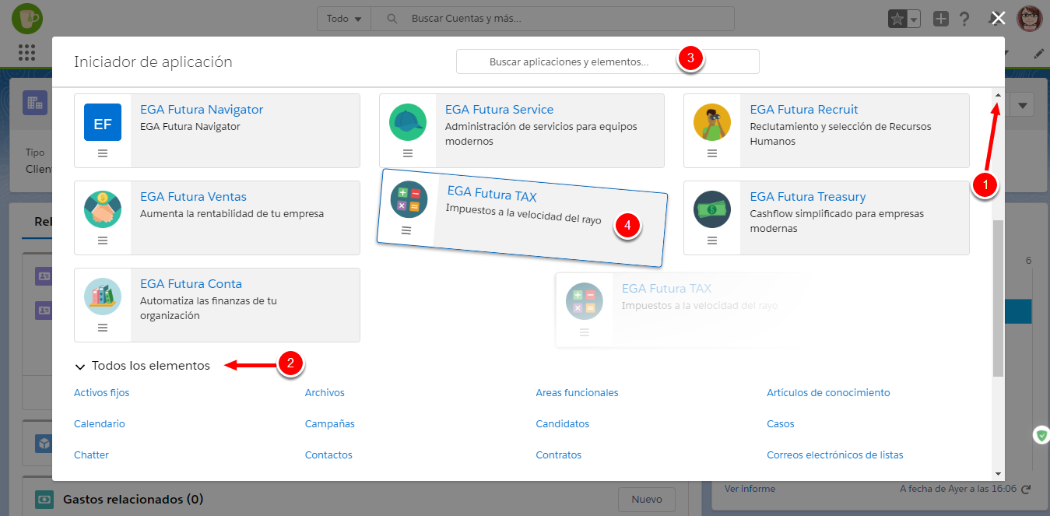Focus the Buscar Cuentas y más search box

553,19
